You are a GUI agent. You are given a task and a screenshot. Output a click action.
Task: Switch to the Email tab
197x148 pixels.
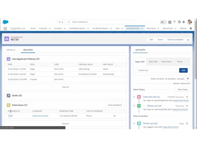[180, 62]
